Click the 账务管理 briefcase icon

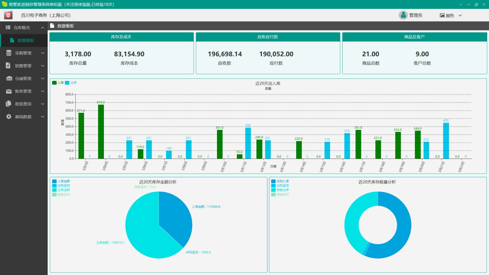(x=9, y=91)
